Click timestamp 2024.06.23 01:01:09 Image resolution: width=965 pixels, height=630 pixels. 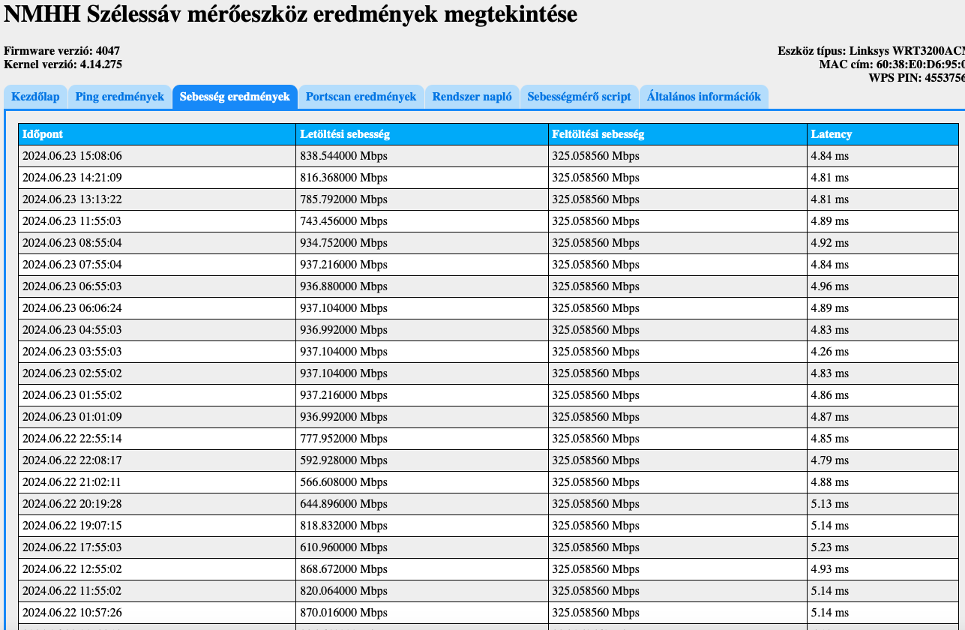click(x=72, y=417)
